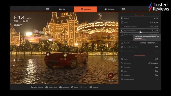Click the Aspect ratio icon
The height and width of the screenshot is (96, 171).
(x=122, y=59)
